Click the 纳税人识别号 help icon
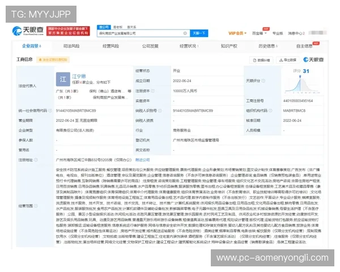Viewport: 340px width, 272px height. pos(160,110)
